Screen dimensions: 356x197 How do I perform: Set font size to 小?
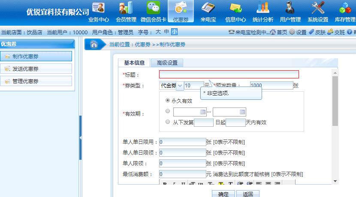[x=174, y=32]
